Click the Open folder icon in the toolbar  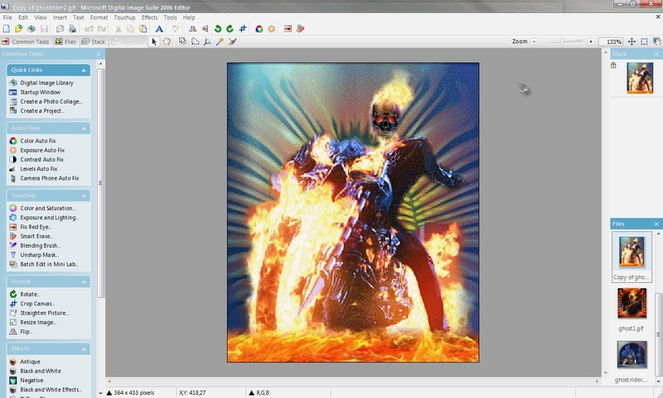(x=18, y=29)
